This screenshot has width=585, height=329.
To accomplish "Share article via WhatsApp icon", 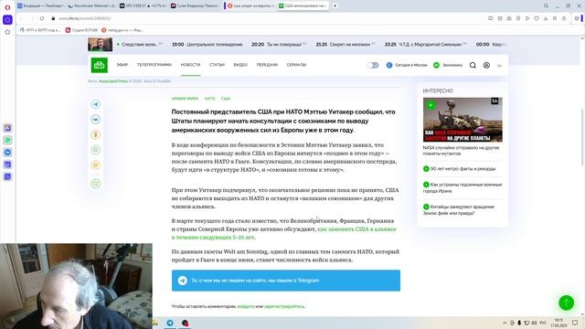I will tap(96, 150).
